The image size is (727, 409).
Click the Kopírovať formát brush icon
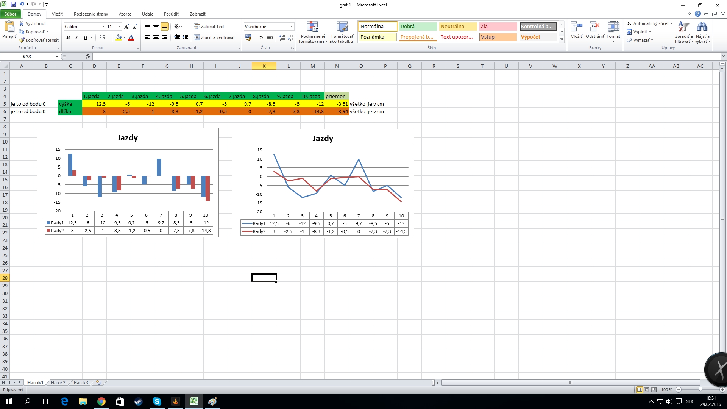[x=22, y=40]
